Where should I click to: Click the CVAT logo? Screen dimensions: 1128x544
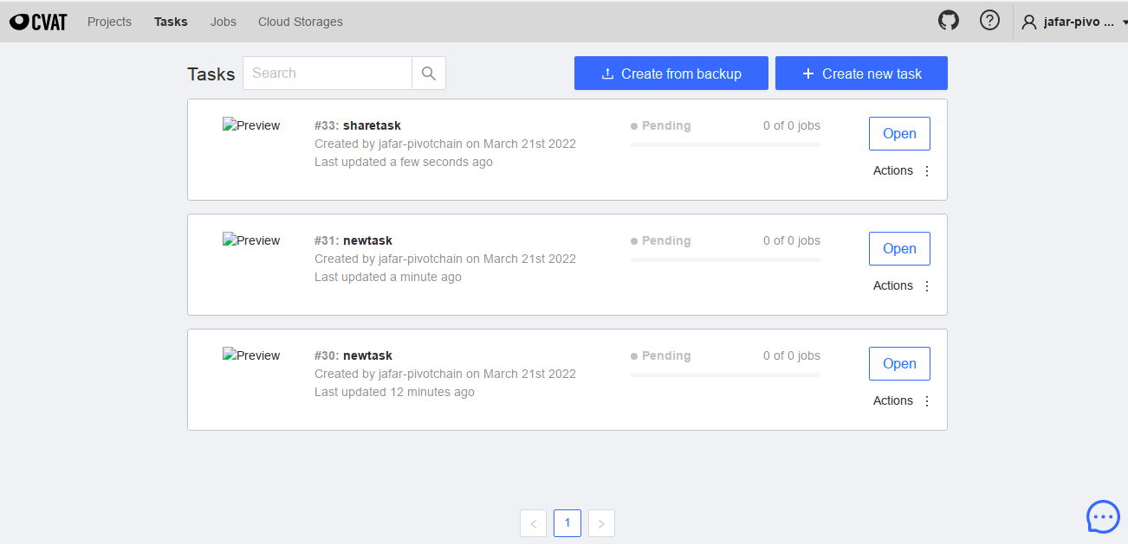[38, 22]
